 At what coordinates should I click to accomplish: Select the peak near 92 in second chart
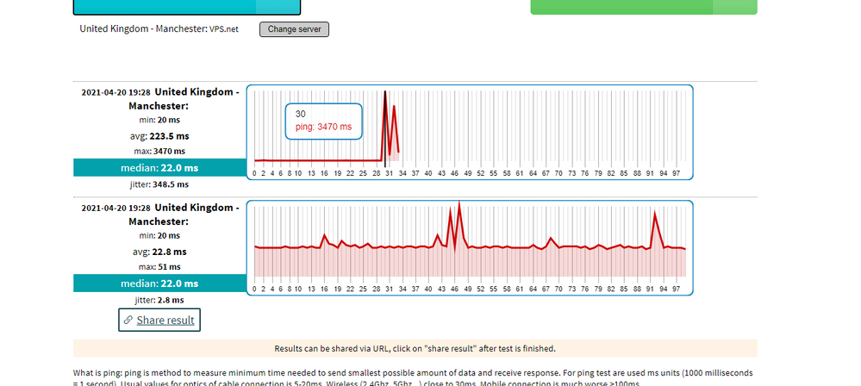point(655,213)
